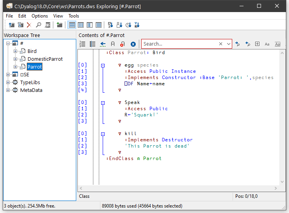Click the green left arrow outdent icon
Image resolution: width=289 pixels, height=213 pixels.
click(x=103, y=44)
